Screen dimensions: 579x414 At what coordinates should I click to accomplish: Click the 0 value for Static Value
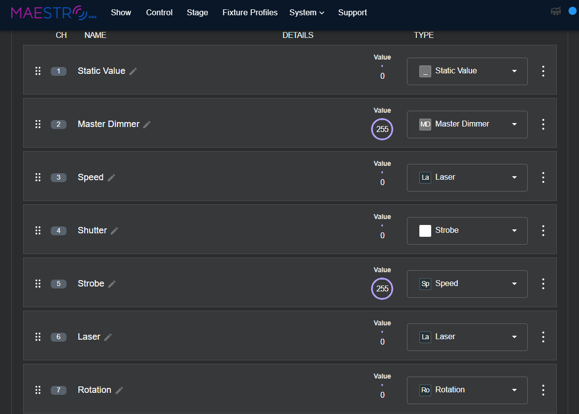[382, 76]
